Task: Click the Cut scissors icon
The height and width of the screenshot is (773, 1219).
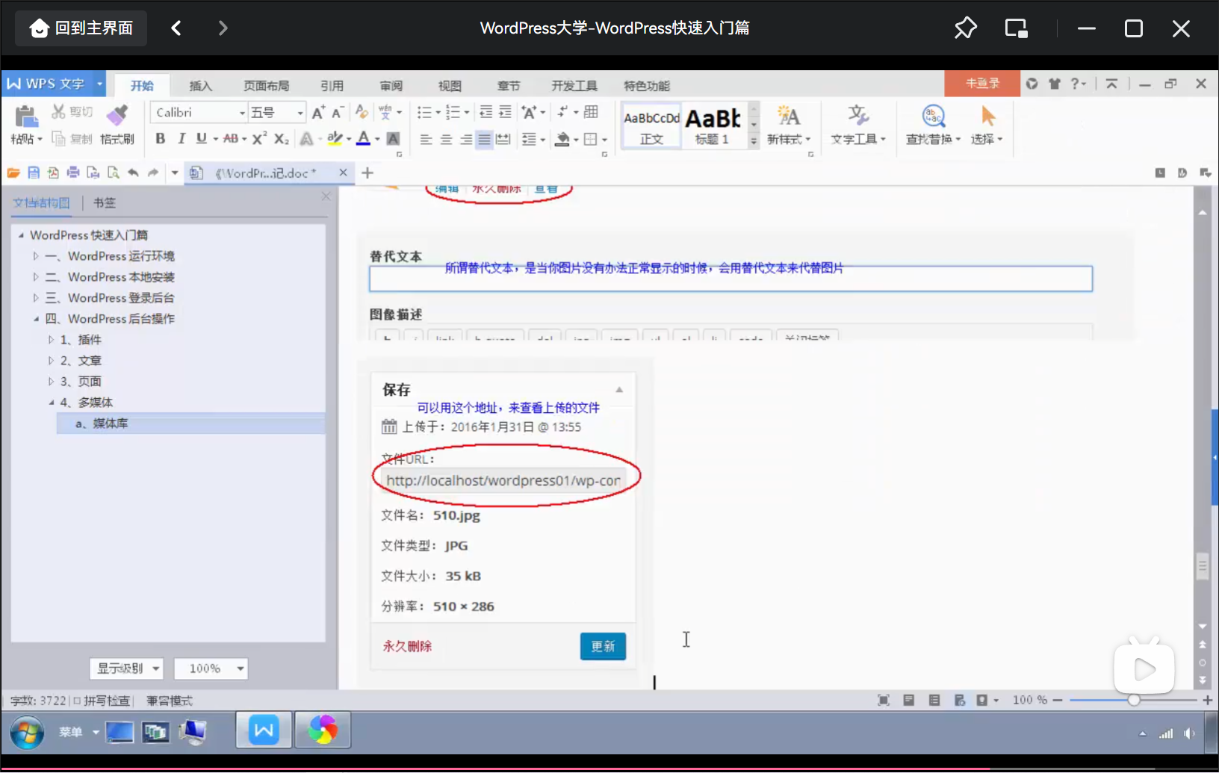Action: (58, 112)
